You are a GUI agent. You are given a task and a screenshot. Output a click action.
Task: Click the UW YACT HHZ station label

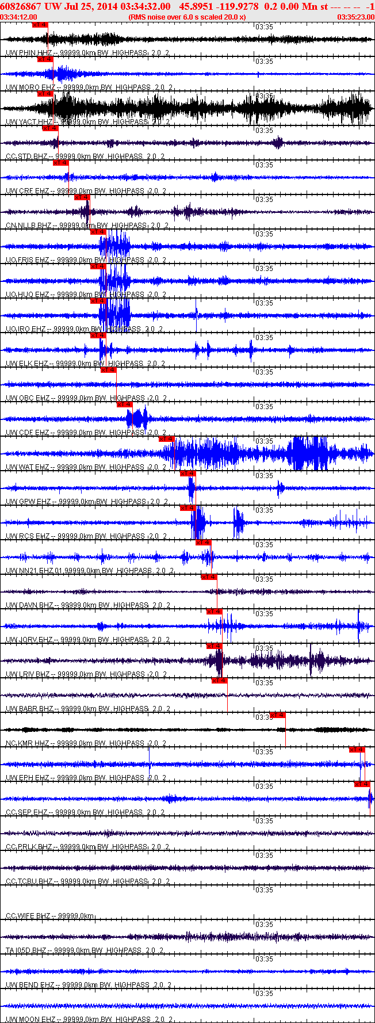88,122
